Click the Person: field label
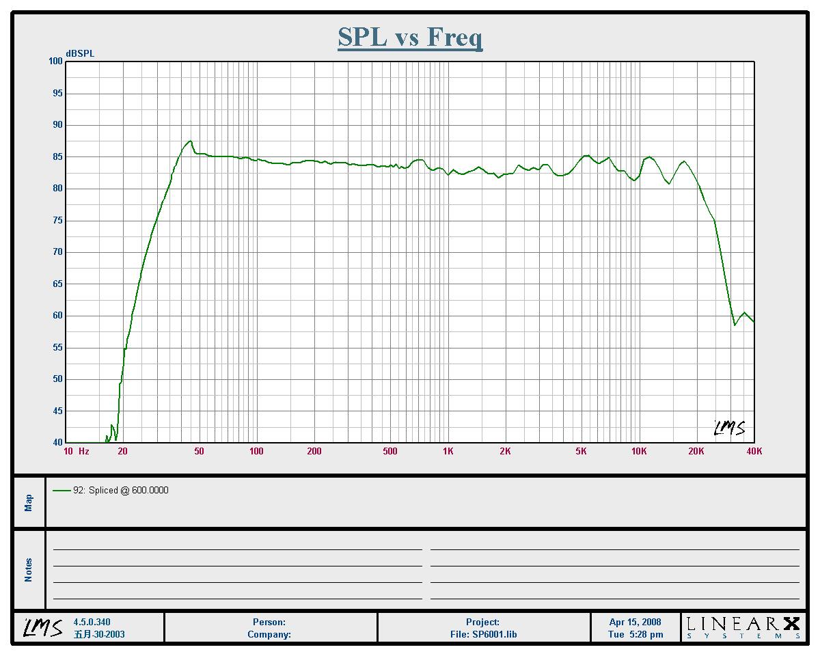The width and height of the screenshot is (820, 656). tap(269, 623)
